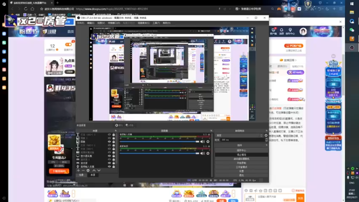Open 创作中心 icon in Douyu header
The height and width of the screenshot is (202, 359).
point(290,31)
